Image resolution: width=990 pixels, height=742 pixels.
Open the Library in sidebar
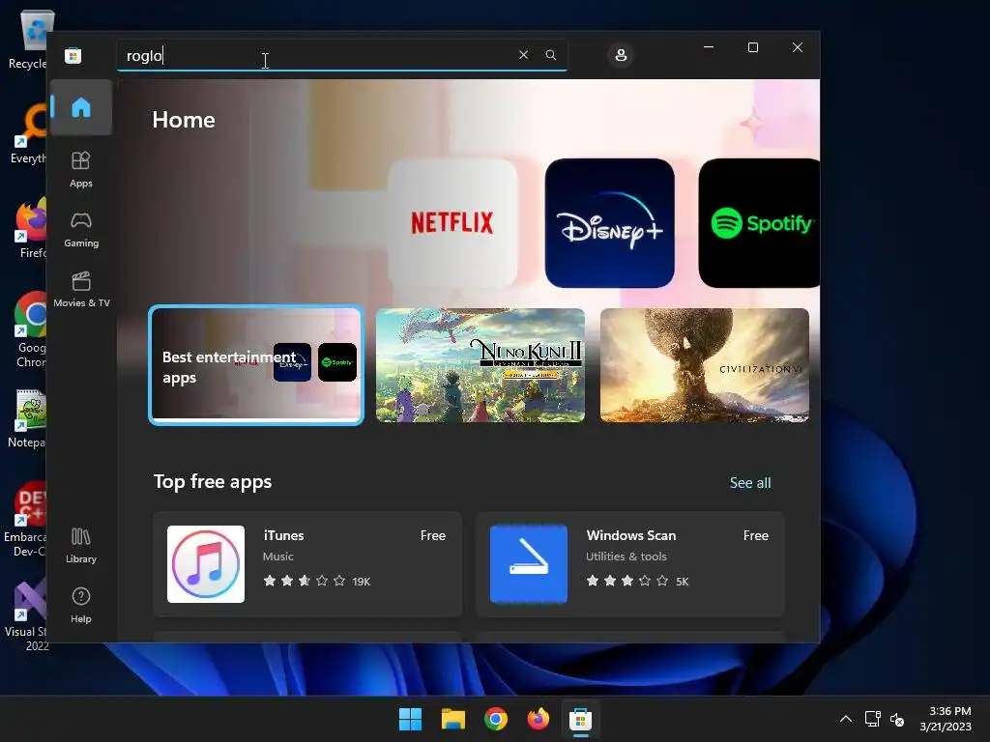(81, 545)
